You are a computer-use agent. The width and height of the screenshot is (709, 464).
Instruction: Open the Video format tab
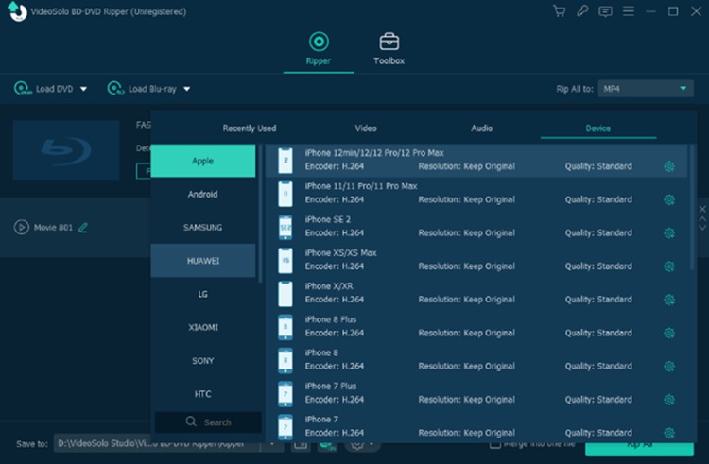click(366, 129)
